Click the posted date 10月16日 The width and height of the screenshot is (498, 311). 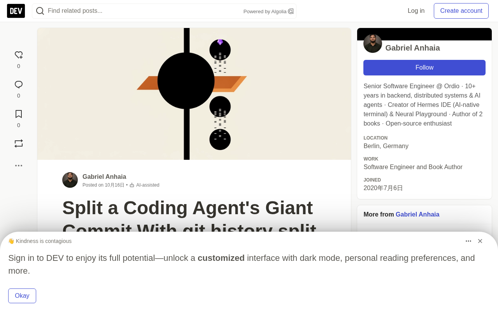(114, 185)
